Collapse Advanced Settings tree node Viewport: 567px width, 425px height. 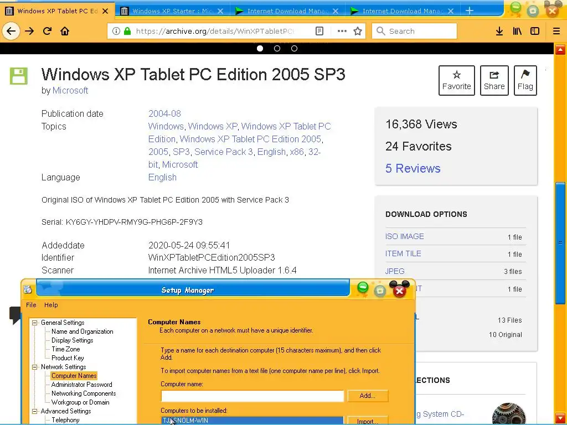(x=35, y=411)
